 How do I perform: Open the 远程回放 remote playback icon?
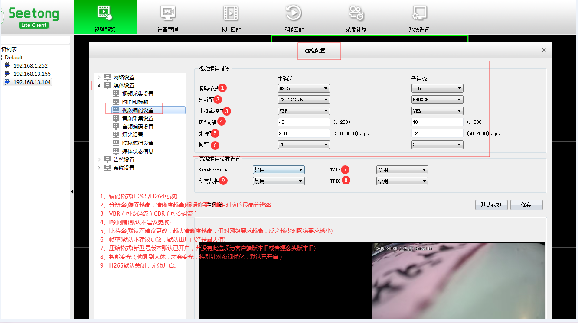click(x=293, y=17)
